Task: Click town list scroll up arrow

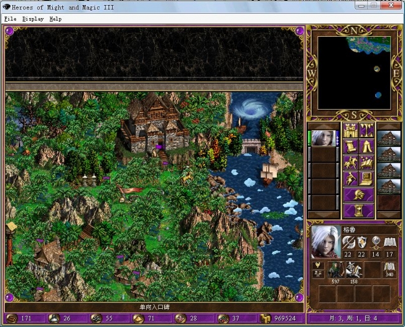Action: pyautogui.click(x=389, y=126)
